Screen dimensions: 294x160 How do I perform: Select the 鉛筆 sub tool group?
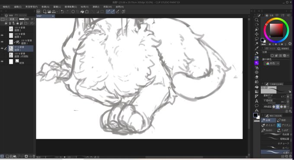pyautogui.click(x=268, y=120)
